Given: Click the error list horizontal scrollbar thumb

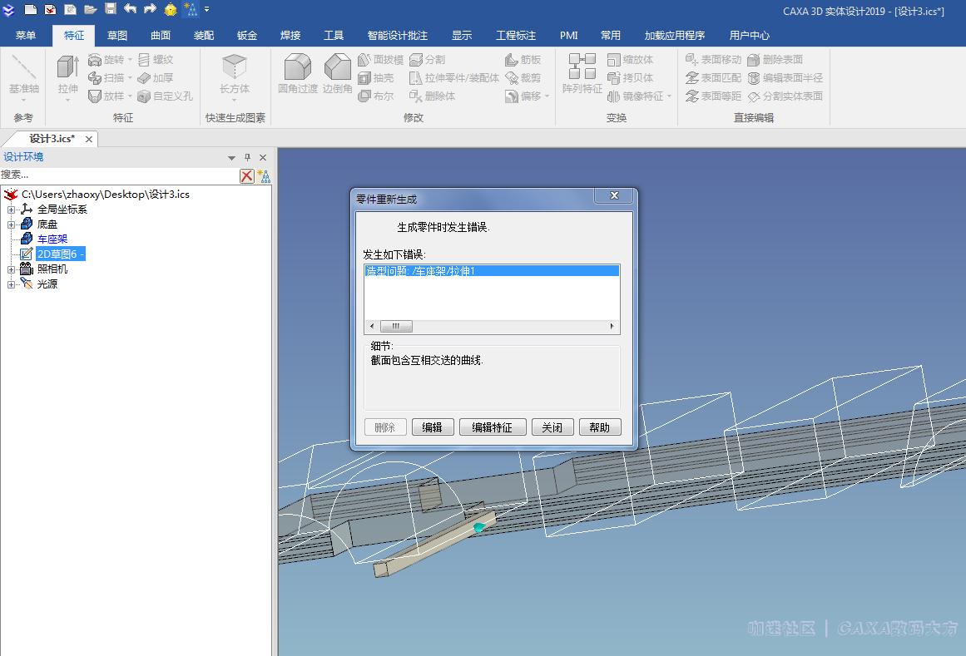Looking at the screenshot, I should click(396, 326).
